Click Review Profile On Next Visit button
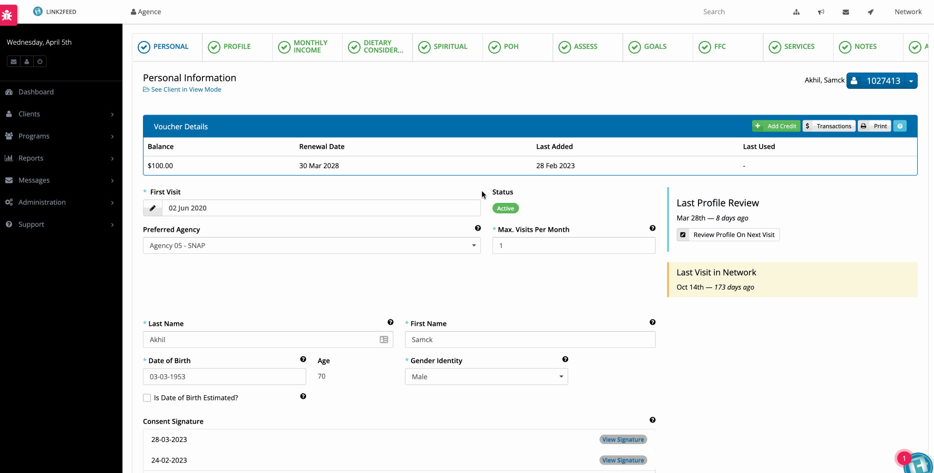This screenshot has height=473, width=934. tap(728, 235)
